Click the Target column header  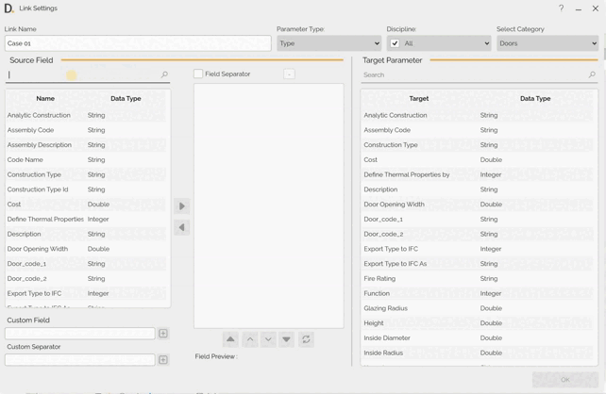[419, 98]
